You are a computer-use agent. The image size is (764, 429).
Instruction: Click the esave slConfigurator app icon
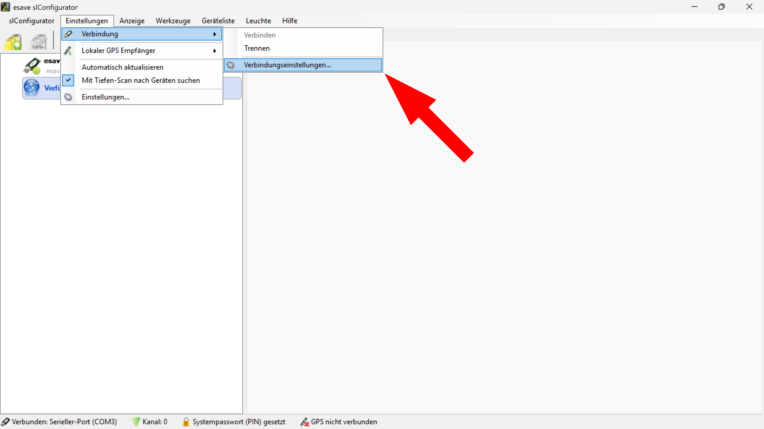tap(5, 7)
